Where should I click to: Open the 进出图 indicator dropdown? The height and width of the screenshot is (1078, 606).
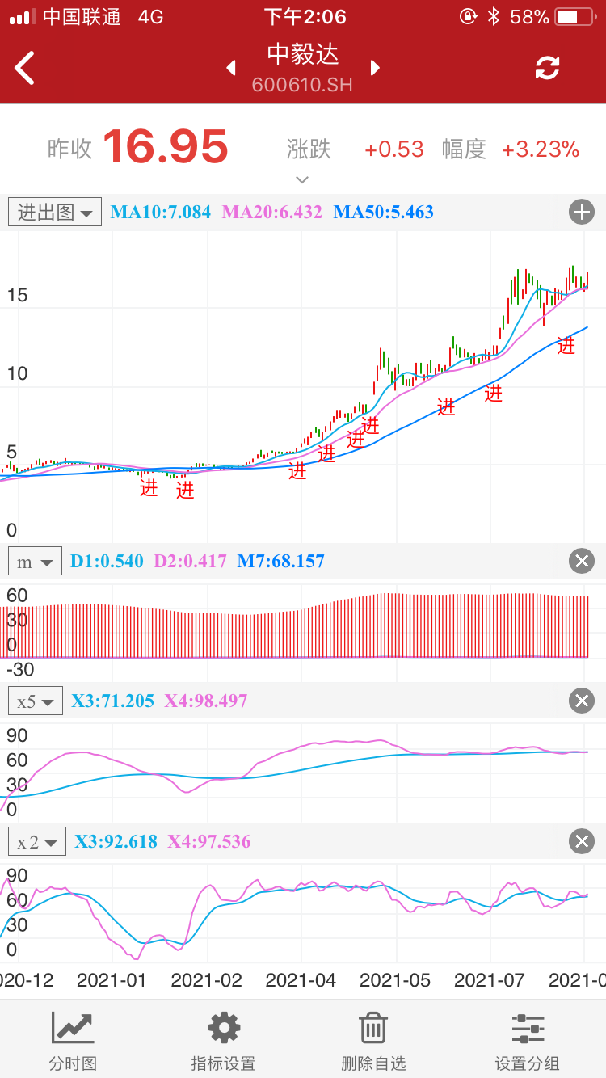click(x=55, y=213)
